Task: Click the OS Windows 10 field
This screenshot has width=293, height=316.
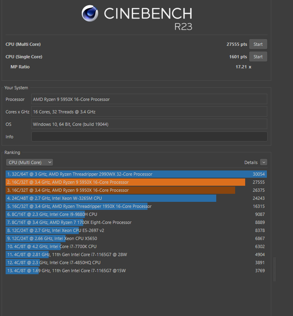Action: click(x=150, y=124)
